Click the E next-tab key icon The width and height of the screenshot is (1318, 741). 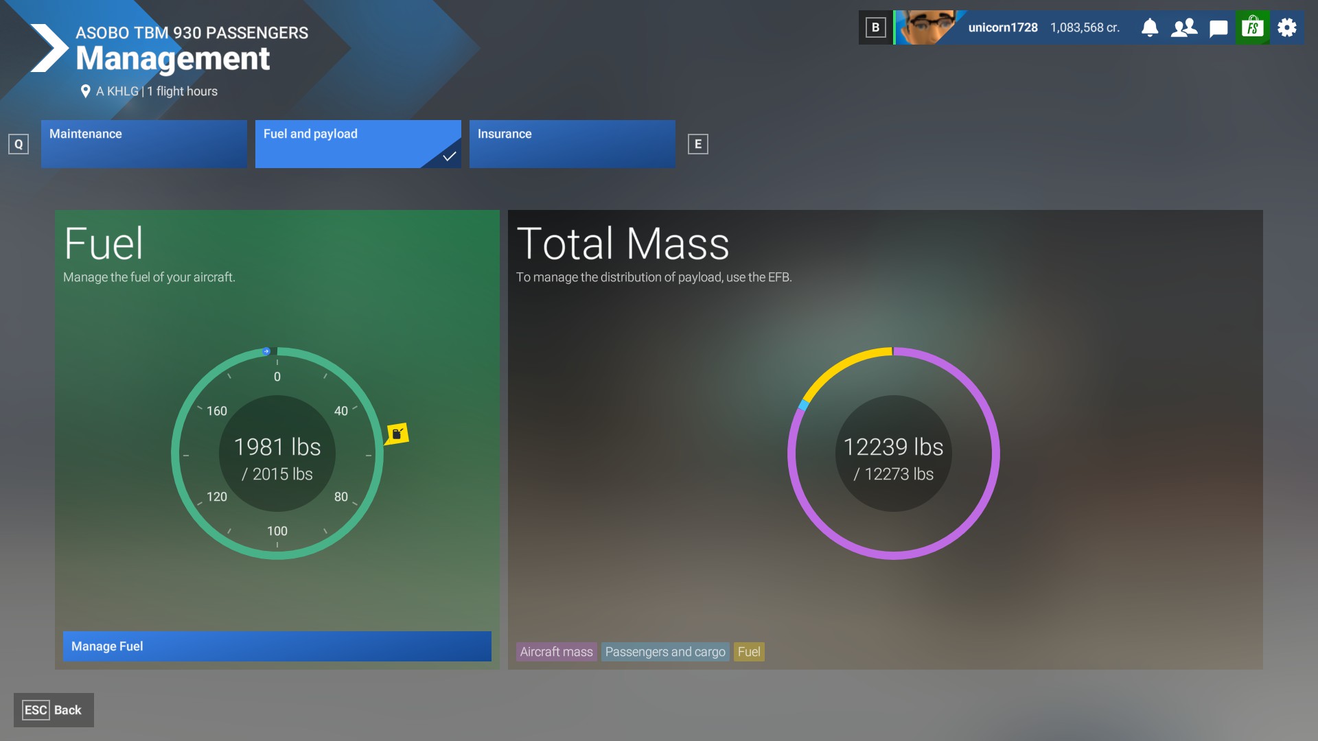[698, 144]
